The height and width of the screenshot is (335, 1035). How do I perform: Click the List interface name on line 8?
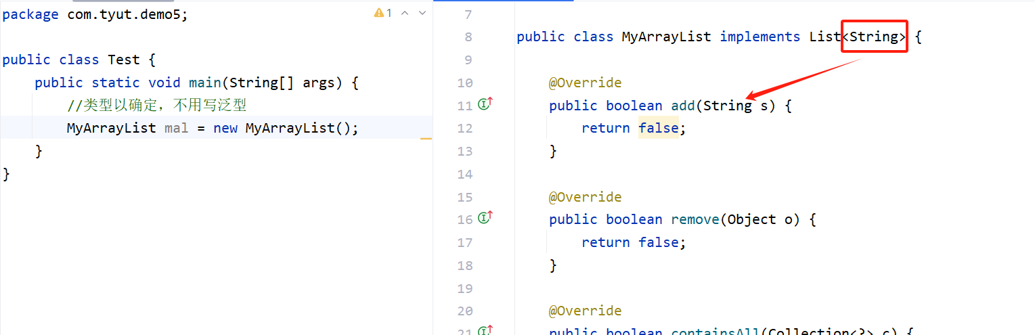pyautogui.click(x=824, y=37)
